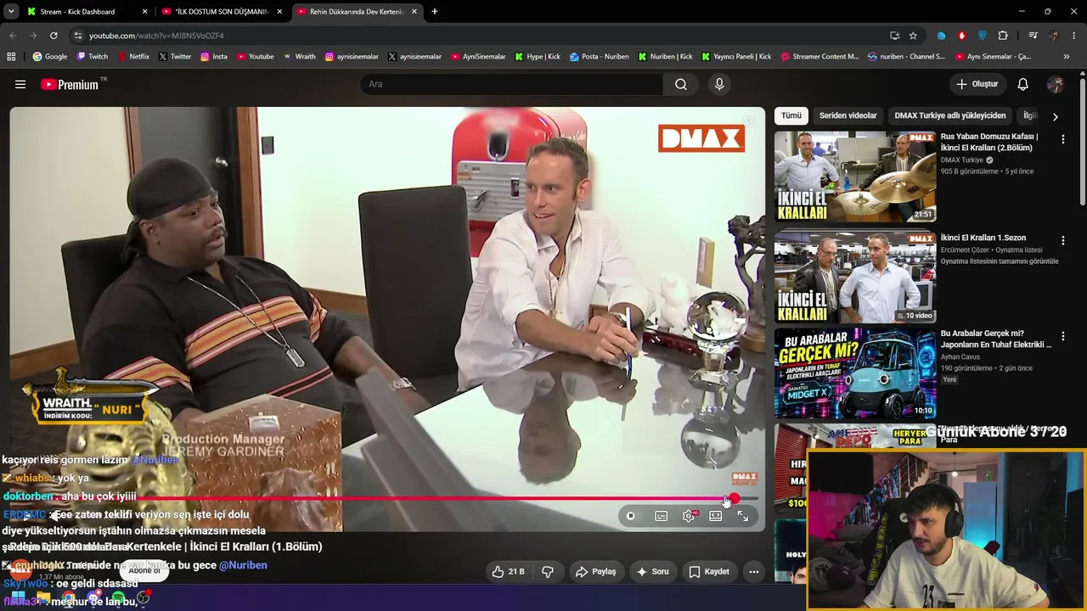Click the YouTube search field Ara
1087x611 pixels.
click(512, 84)
